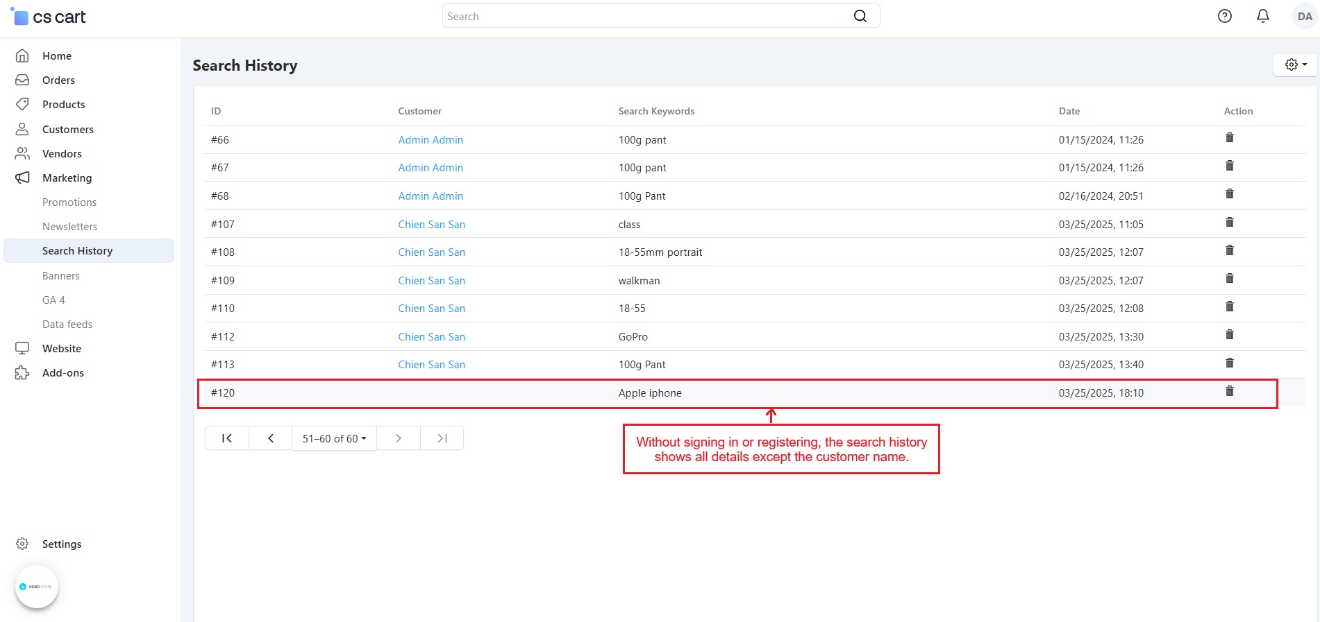Click the search magnifier icon

[860, 16]
